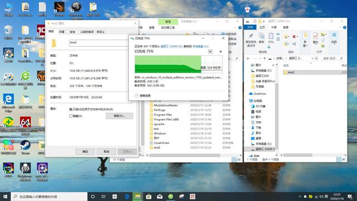The height and width of the screenshot is (201, 357).
Task: Open the MobileEmuMaster folder in left Explorer
Action: point(166,106)
